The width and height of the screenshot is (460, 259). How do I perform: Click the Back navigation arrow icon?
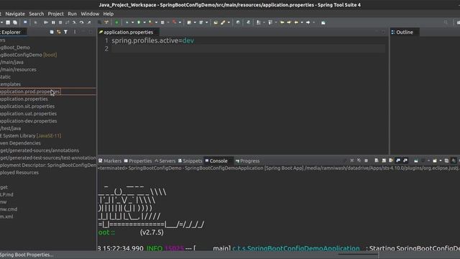296,22
